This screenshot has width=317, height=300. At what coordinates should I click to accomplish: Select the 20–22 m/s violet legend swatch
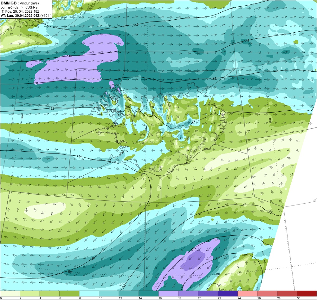tap(208, 293)
